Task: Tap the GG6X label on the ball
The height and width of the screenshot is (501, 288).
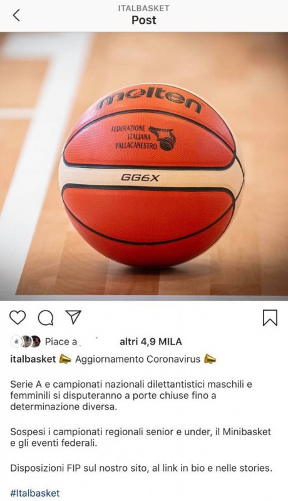Action: coord(140,178)
